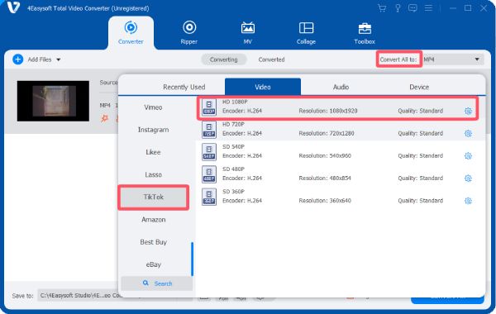Click the blue plus Add Files icon
This screenshot has height=314, width=496.
coord(17,59)
